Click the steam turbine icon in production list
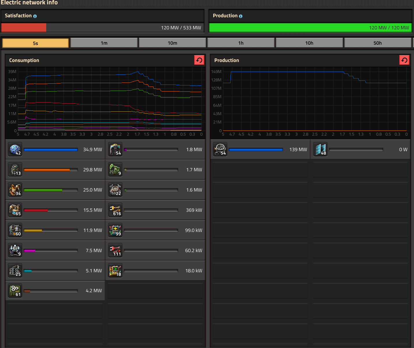 tap(220, 149)
